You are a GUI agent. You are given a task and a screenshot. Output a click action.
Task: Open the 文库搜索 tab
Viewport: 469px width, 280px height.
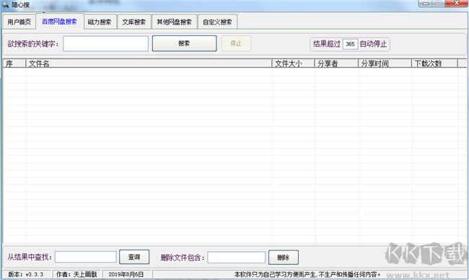click(x=134, y=22)
